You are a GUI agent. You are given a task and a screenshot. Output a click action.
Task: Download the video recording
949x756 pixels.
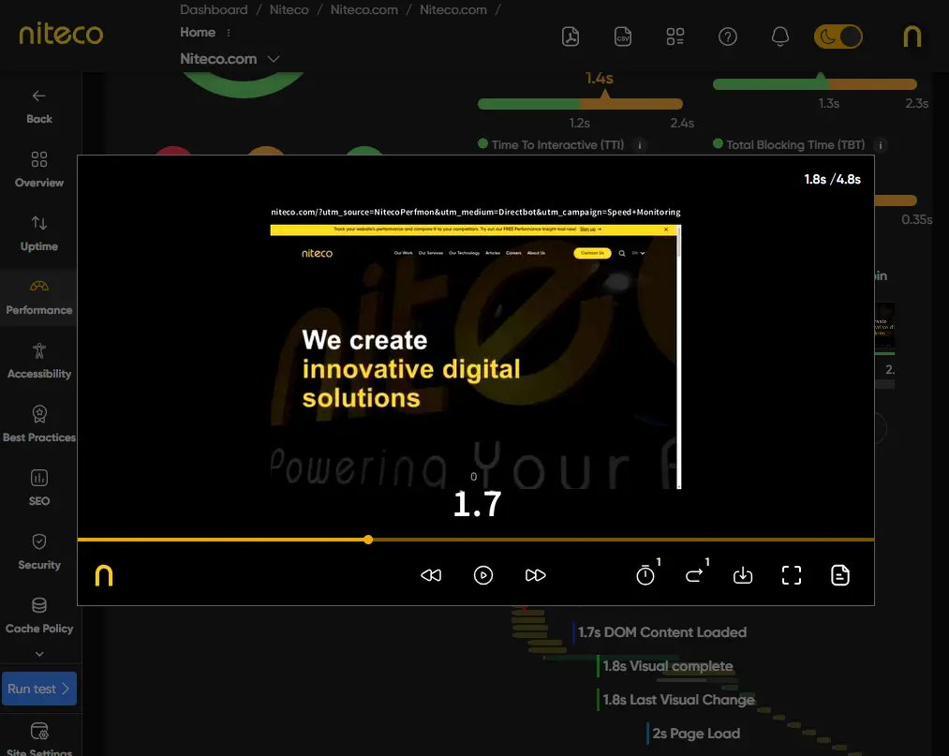pos(743,575)
